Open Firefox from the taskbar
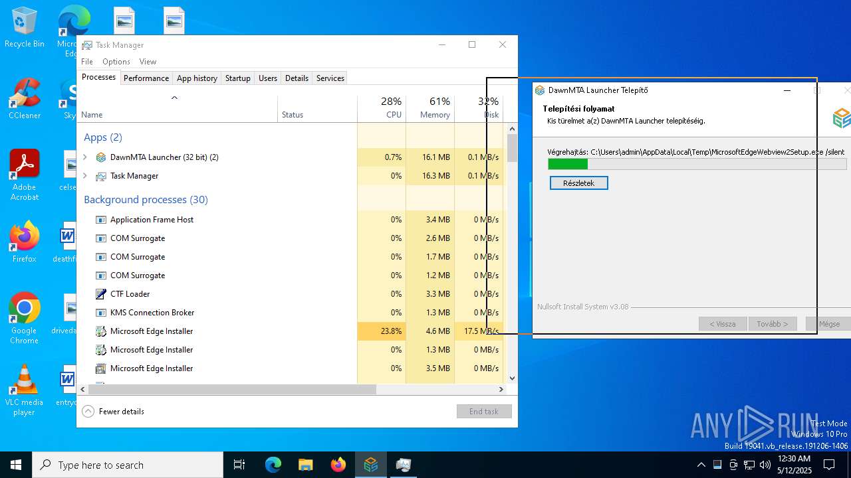Viewport: 851px width, 478px height. tap(338, 465)
